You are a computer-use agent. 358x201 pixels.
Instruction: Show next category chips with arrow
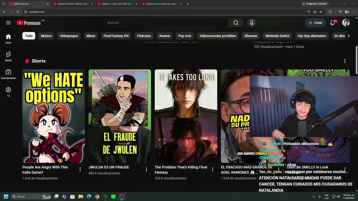348,36
